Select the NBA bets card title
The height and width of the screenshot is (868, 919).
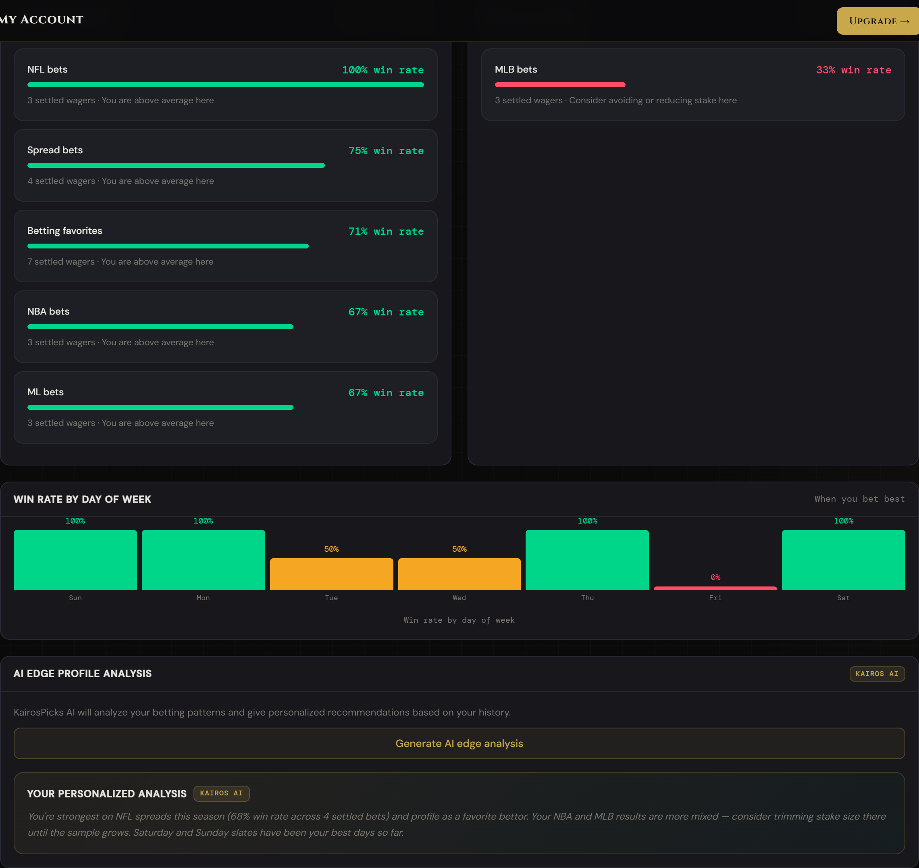coord(48,311)
